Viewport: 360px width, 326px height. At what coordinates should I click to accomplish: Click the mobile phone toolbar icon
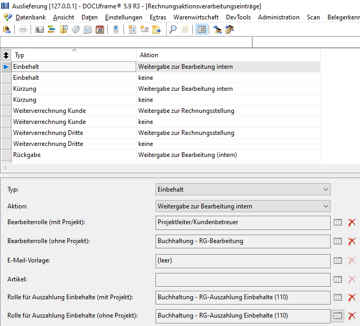click(116, 29)
